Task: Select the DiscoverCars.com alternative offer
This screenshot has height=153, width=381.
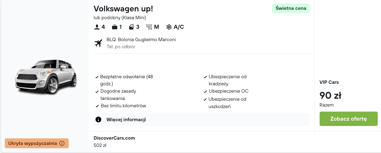Action: tap(114, 138)
